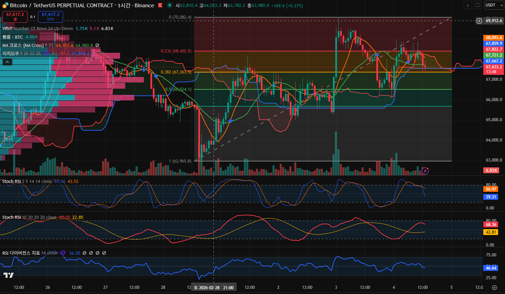Click the red sell button 67,617.2
Screen dimensions: 505x294
pyautogui.click(x=15, y=17)
